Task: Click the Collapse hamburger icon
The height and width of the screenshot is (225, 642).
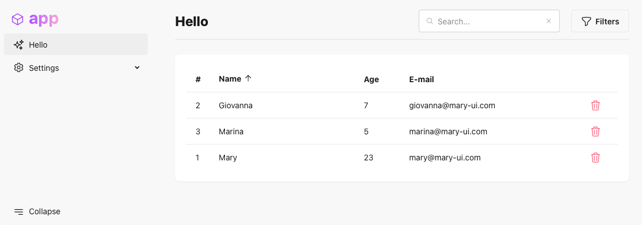Action: [19, 211]
